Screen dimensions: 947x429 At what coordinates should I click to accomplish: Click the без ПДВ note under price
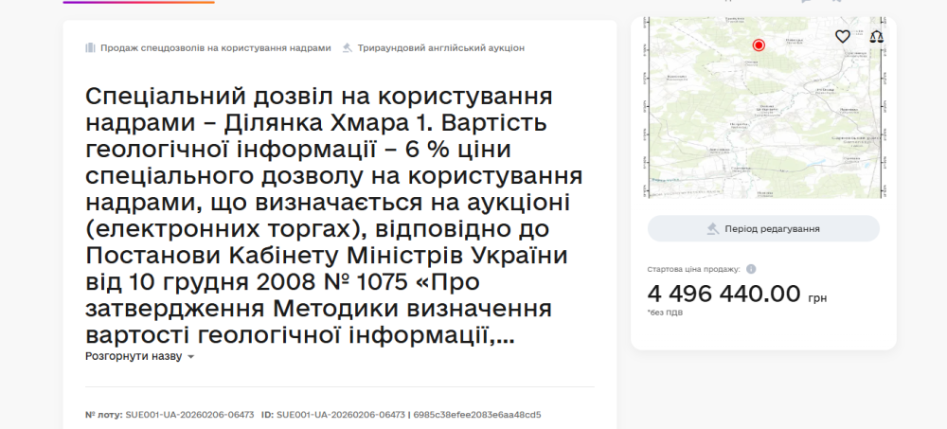click(x=665, y=313)
